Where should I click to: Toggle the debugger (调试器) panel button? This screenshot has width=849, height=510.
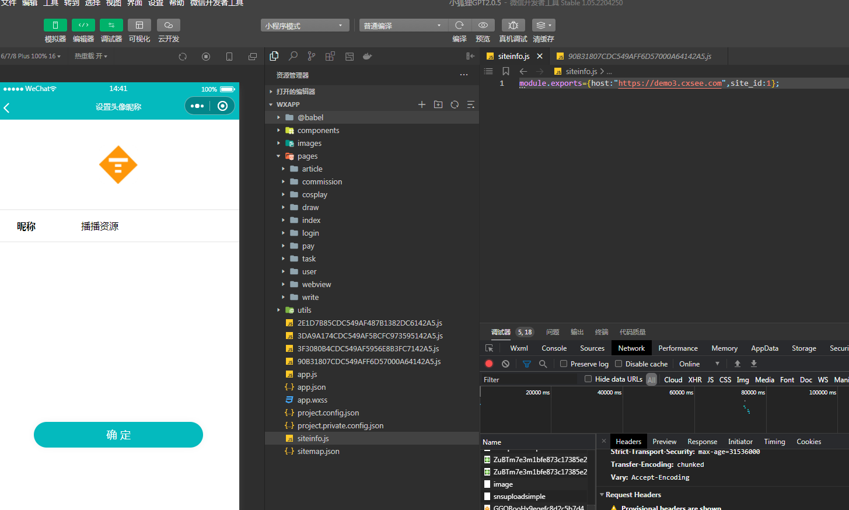coord(111,25)
